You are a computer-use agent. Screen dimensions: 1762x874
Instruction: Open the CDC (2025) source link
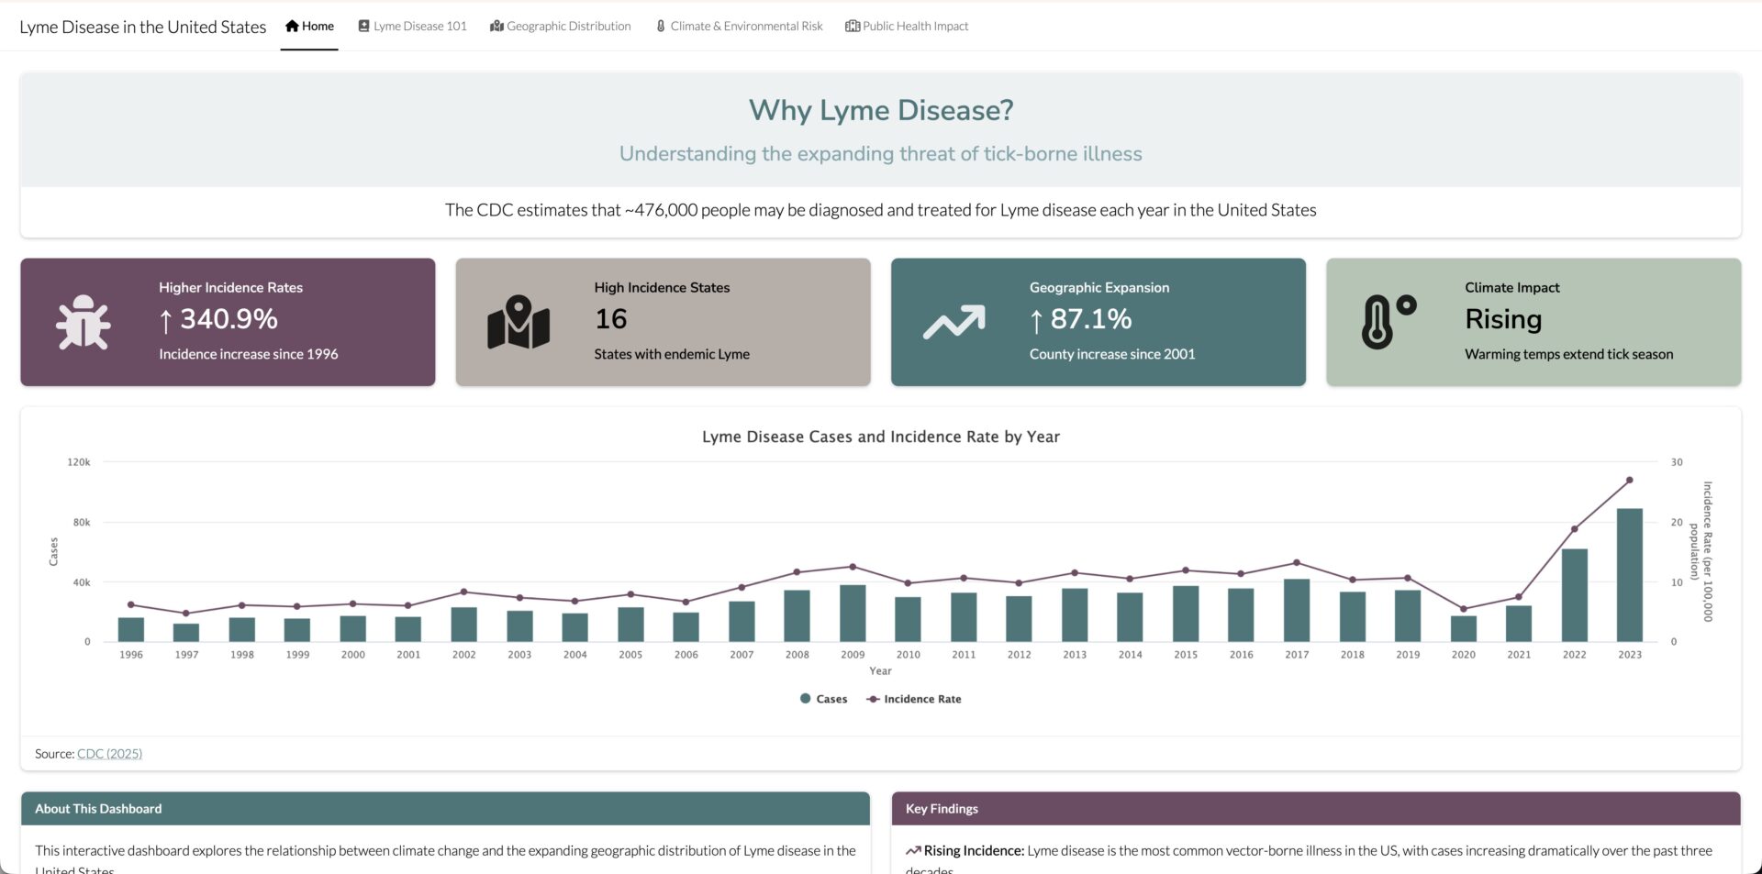(x=109, y=753)
